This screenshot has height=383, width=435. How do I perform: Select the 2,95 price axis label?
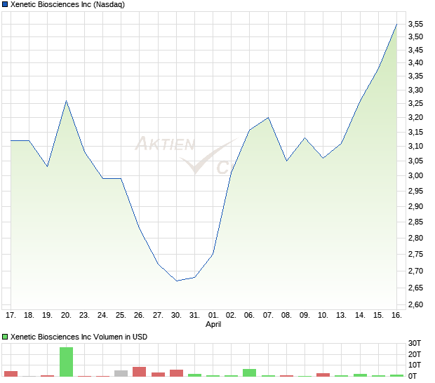point(415,191)
